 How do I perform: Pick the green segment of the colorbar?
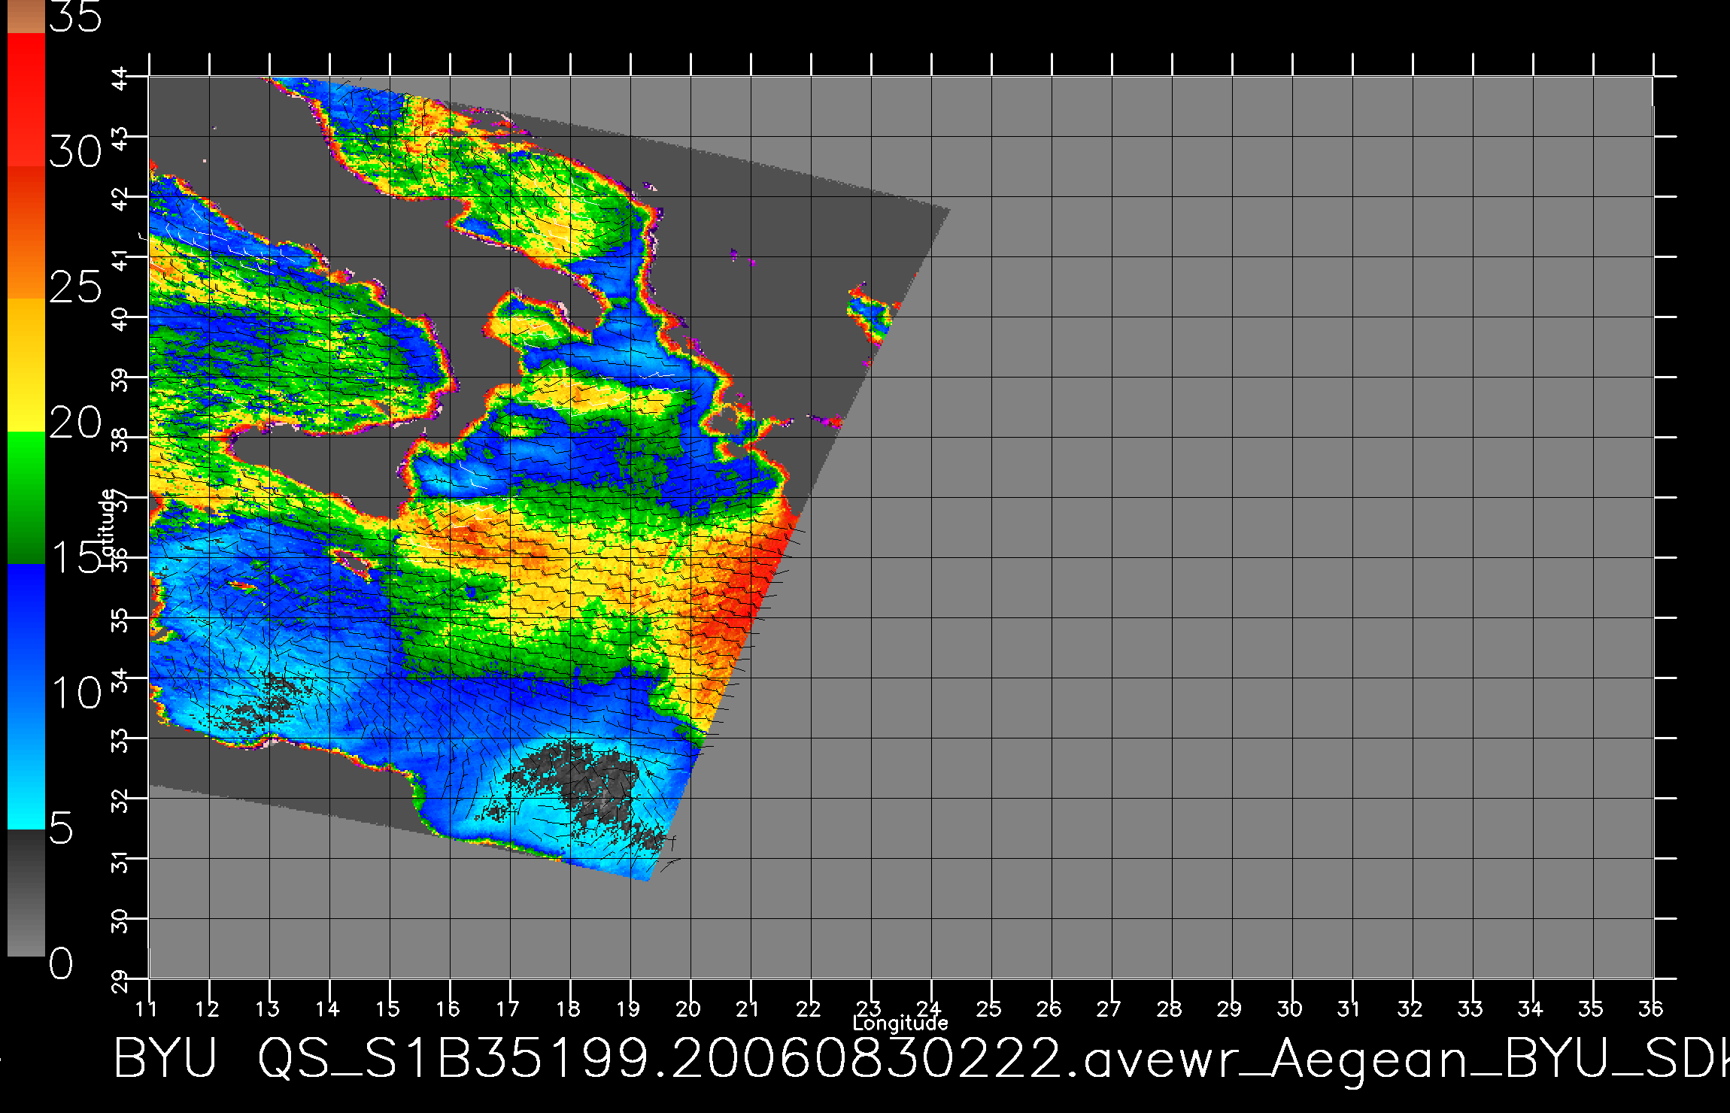point(26,498)
